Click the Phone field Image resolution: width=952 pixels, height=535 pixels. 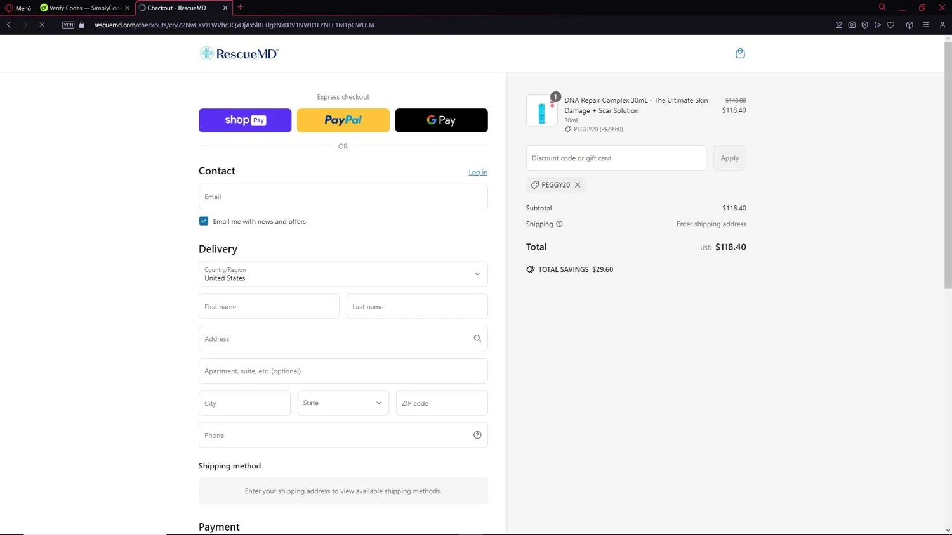point(343,435)
